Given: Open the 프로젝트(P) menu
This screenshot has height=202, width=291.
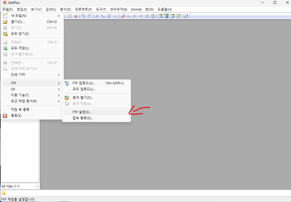Looking at the screenshot, I should click(83, 10).
